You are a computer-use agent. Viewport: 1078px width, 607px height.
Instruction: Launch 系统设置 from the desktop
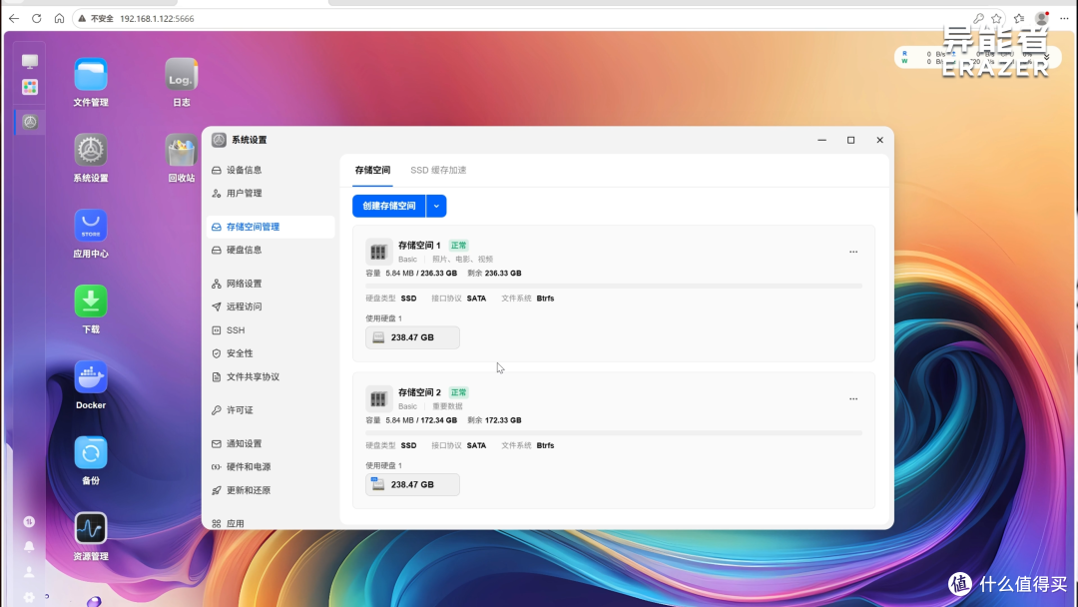tap(91, 151)
